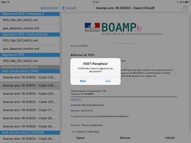191x143 pixels.
Task: Tap Refuser in bottom toolbar
Action: pos(125,138)
